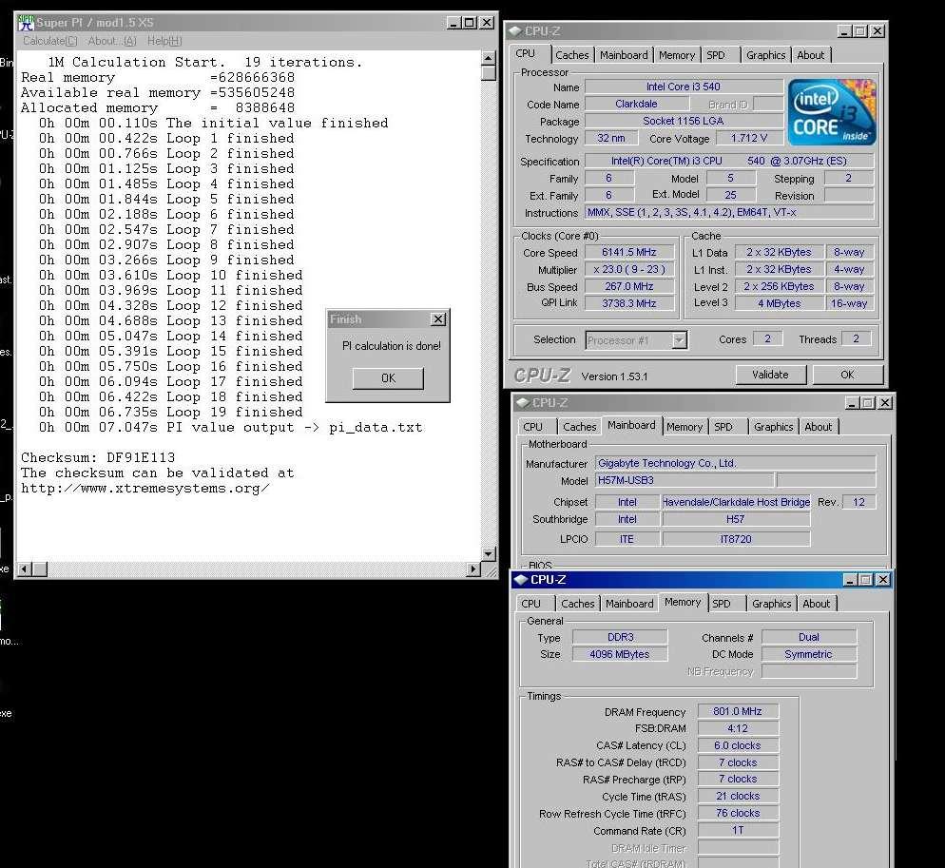Click the LPCIO model field IT8720
The image size is (945, 868).
point(736,539)
